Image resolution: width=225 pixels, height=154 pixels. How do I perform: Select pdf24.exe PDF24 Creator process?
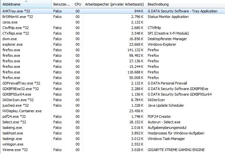14,116
